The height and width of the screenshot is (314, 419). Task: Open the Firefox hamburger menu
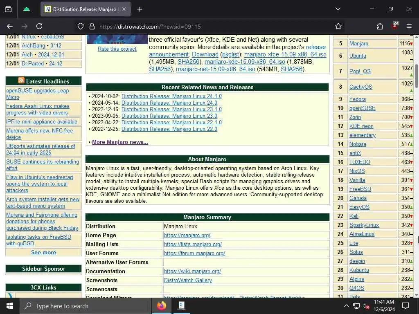pyautogui.click(x=409, y=26)
